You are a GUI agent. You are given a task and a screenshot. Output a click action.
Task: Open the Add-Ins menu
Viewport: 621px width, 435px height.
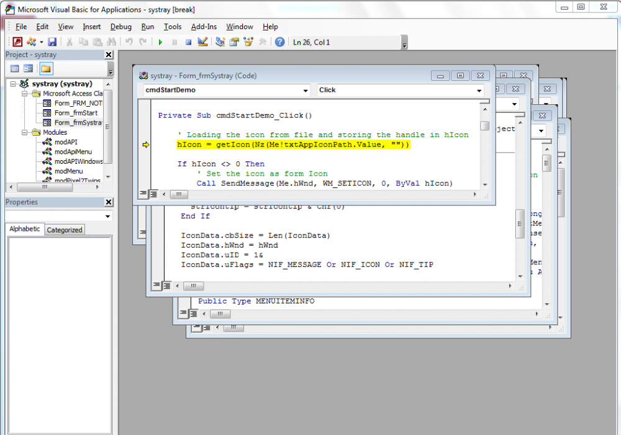(x=204, y=27)
